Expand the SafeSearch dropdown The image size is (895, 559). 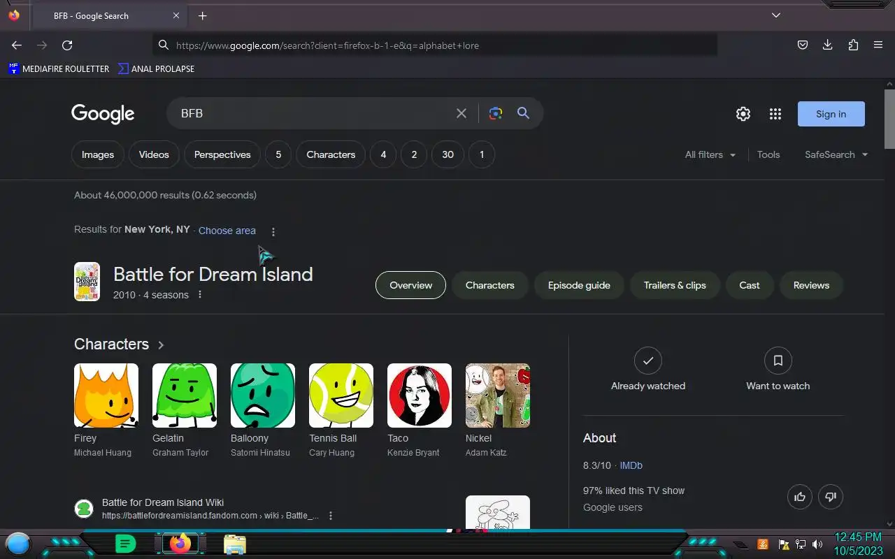836,154
